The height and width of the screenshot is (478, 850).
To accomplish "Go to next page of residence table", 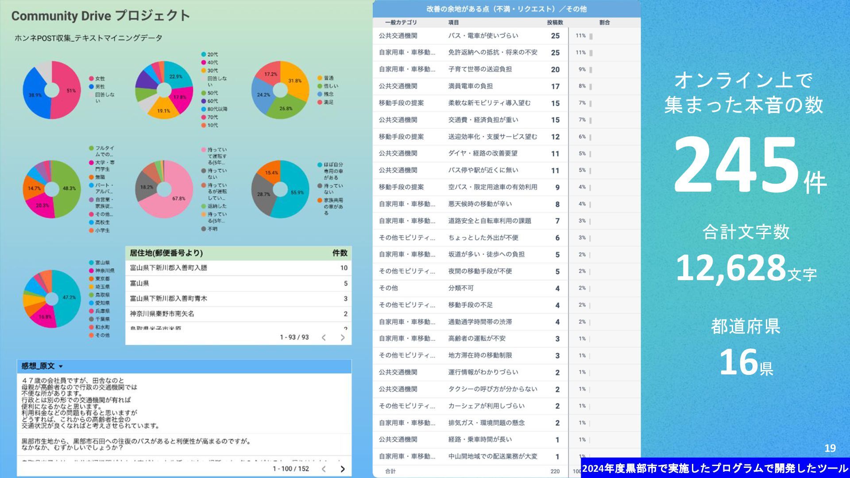I will click(x=342, y=338).
